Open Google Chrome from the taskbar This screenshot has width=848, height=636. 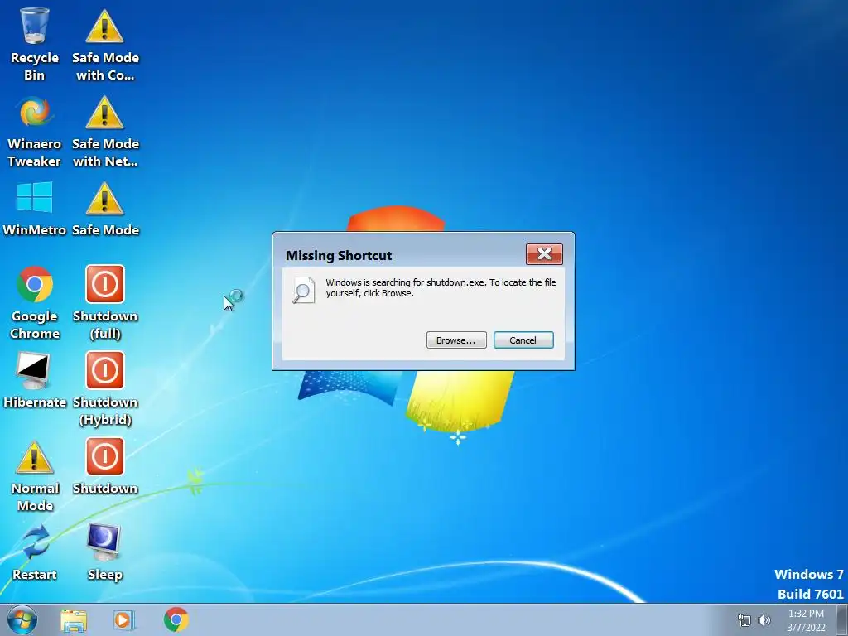coord(176,619)
